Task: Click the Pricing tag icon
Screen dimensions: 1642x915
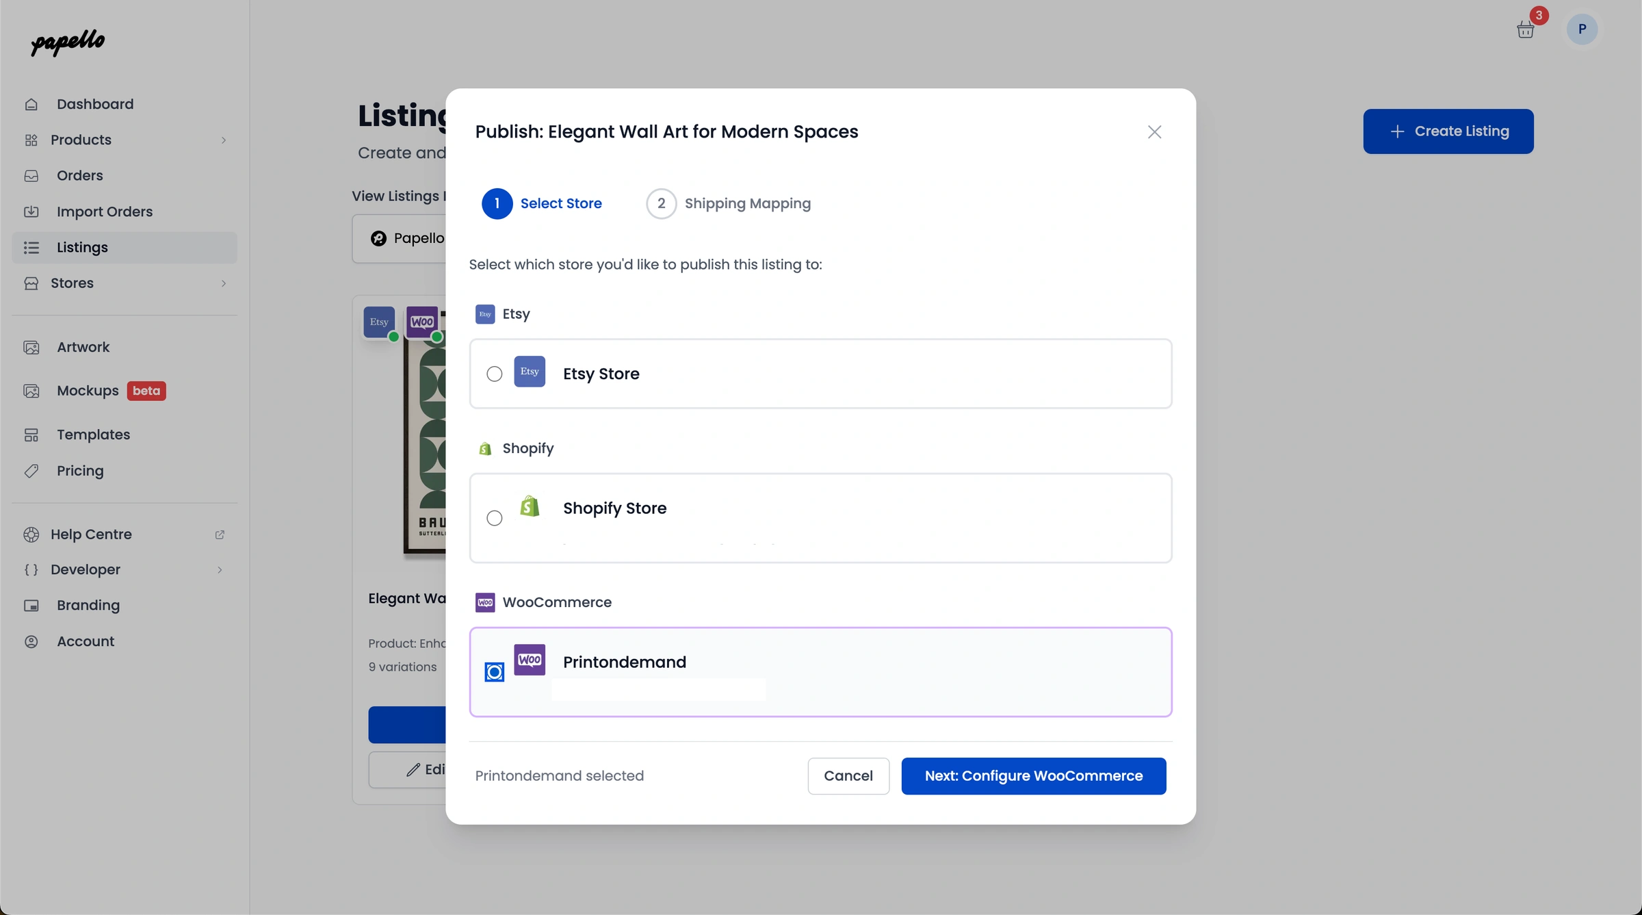Action: (32, 471)
